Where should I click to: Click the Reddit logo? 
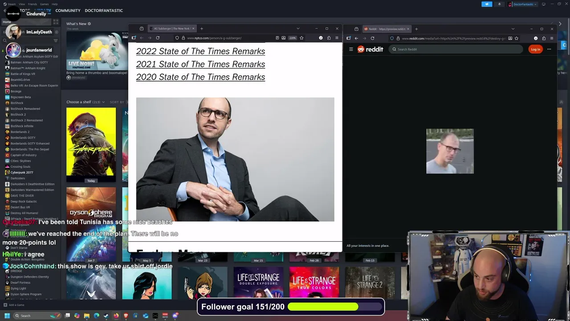pyautogui.click(x=370, y=49)
